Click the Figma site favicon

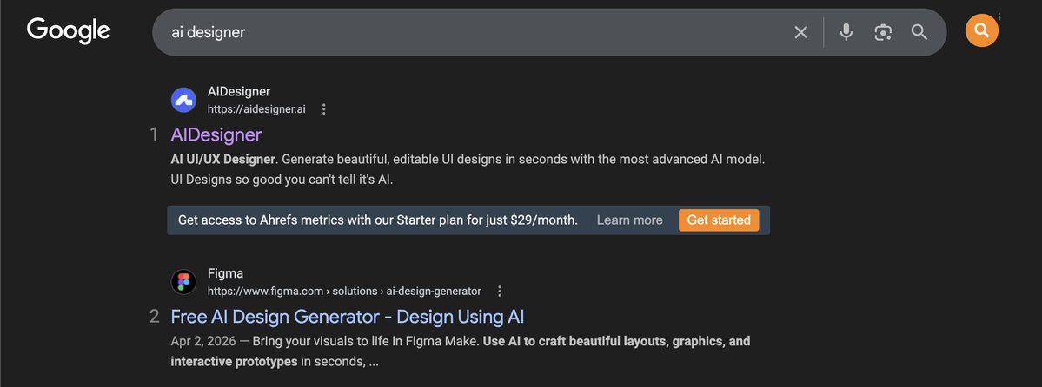(183, 282)
